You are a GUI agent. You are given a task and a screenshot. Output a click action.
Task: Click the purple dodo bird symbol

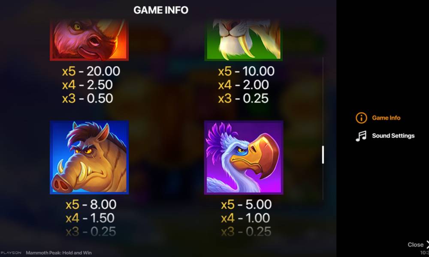click(x=244, y=158)
